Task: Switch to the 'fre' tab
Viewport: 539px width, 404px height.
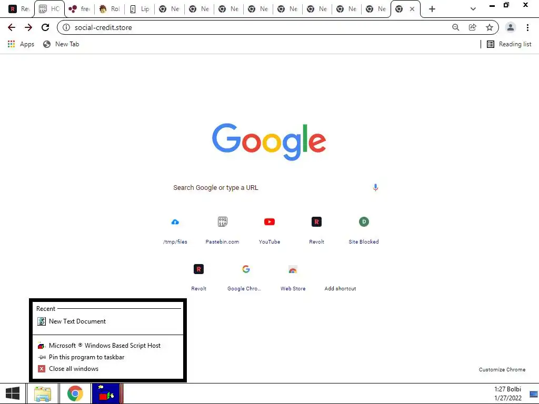Action: pos(79,9)
